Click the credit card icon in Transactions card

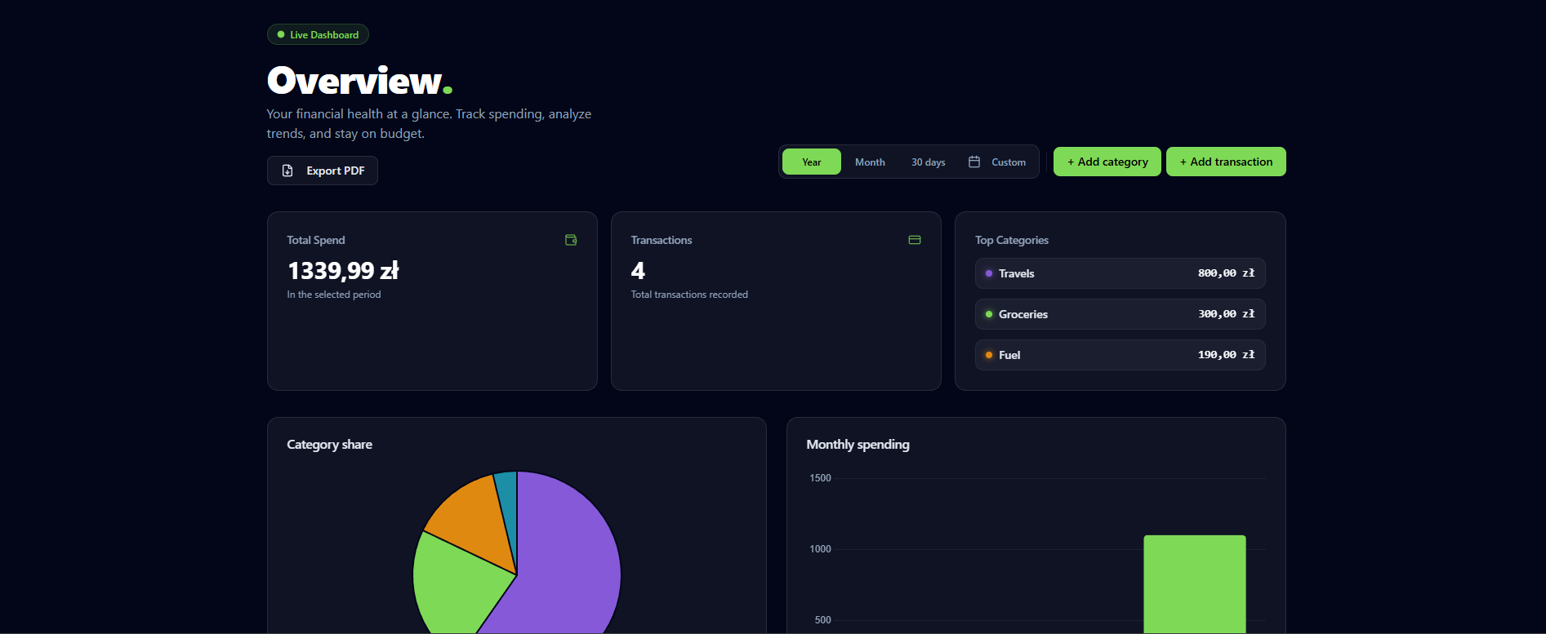tap(915, 240)
